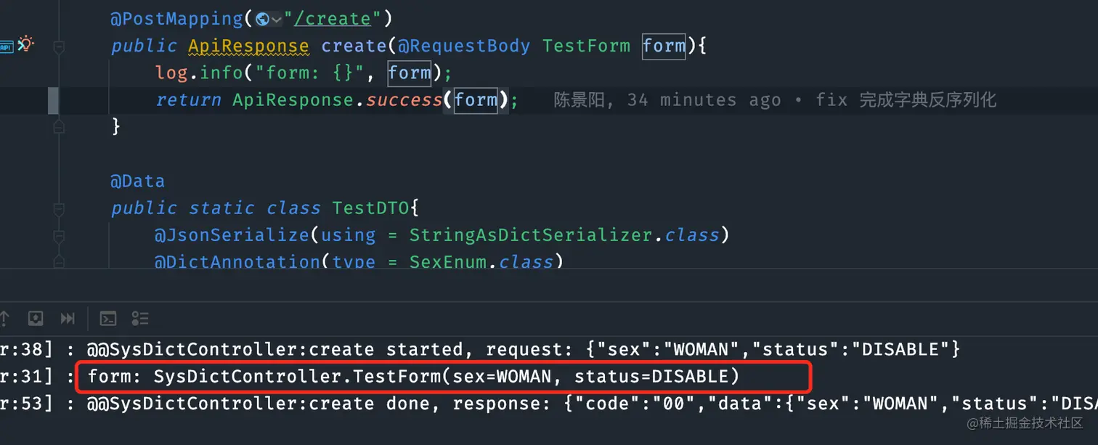Image resolution: width=1098 pixels, height=445 pixels.
Task: Click the underlined ApiResponse return type
Action: (248, 46)
